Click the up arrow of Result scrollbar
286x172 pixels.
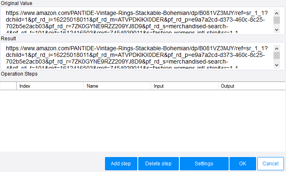[277, 48]
